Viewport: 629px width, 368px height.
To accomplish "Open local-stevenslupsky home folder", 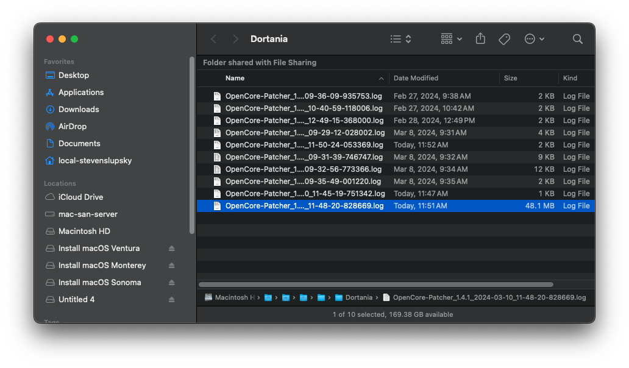I will click(88, 161).
